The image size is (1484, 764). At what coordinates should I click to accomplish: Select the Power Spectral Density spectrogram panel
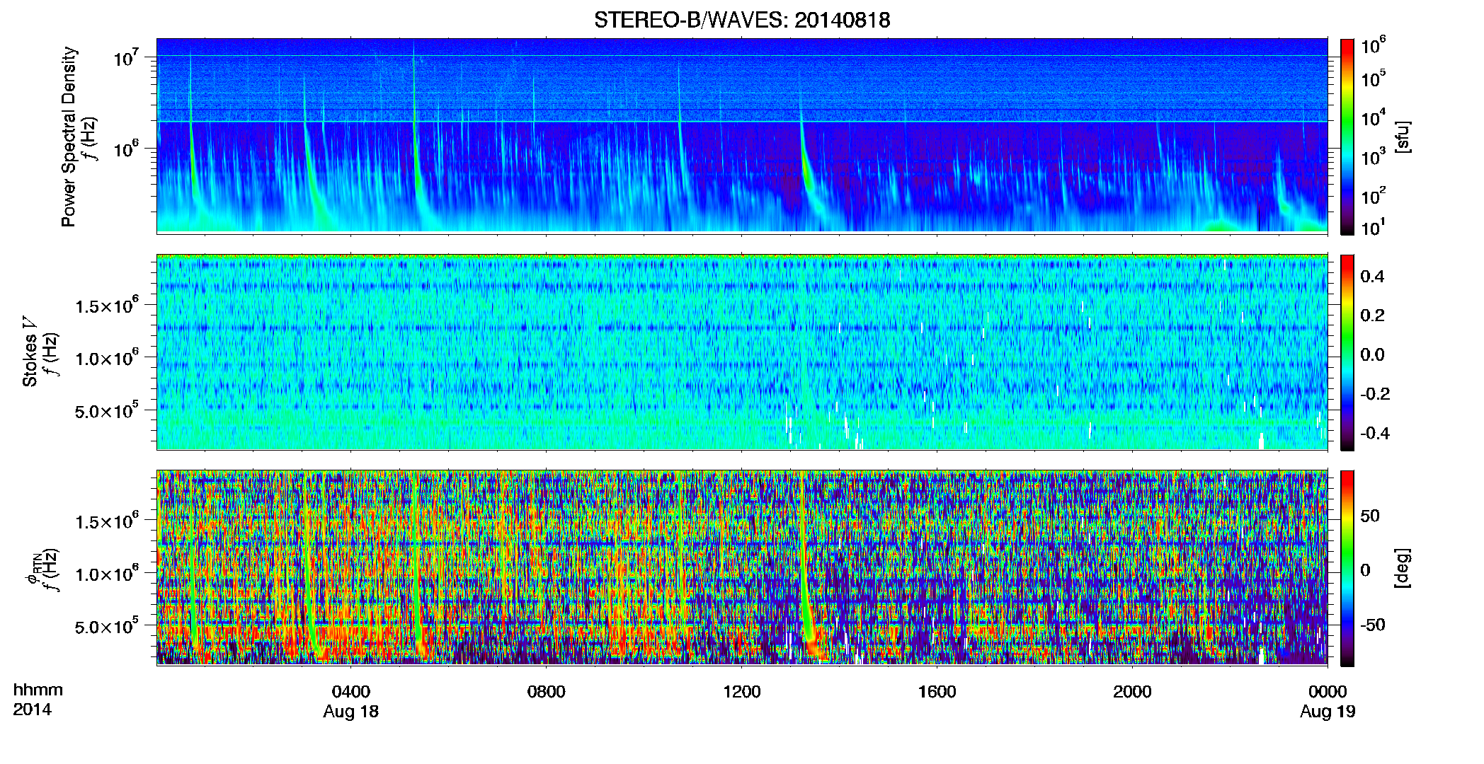click(x=742, y=135)
